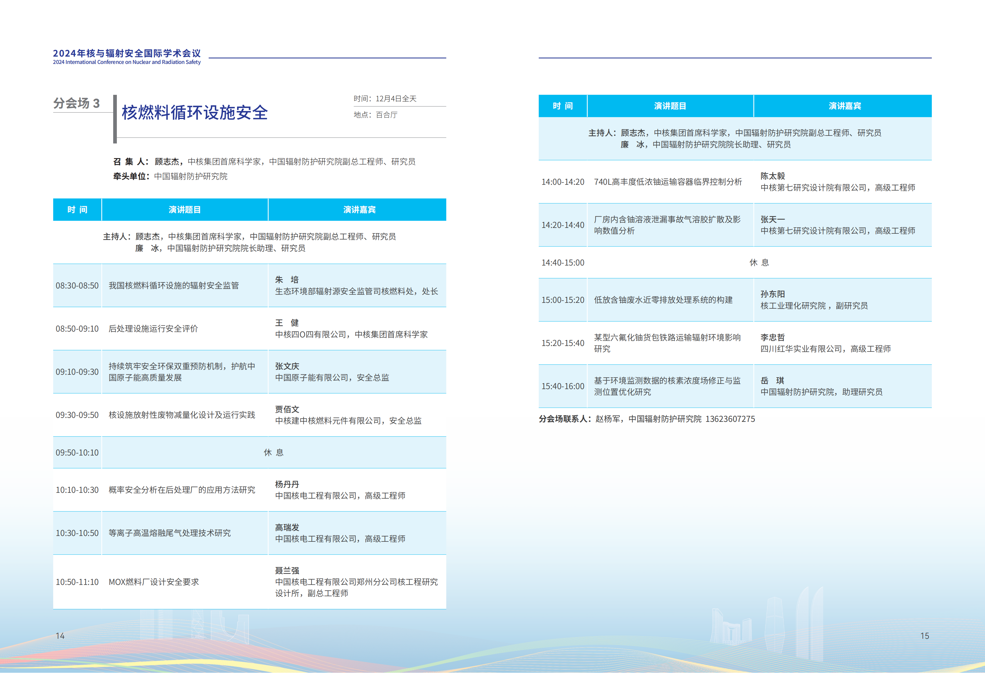Screen dimensions: 985x673
Task: Click speaker name 李忠哲
Action: pyautogui.click(x=773, y=337)
